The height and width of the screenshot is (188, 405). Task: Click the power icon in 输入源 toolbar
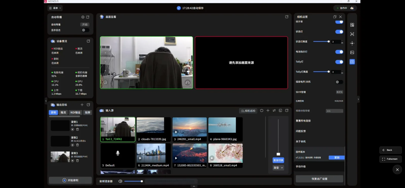point(262,111)
